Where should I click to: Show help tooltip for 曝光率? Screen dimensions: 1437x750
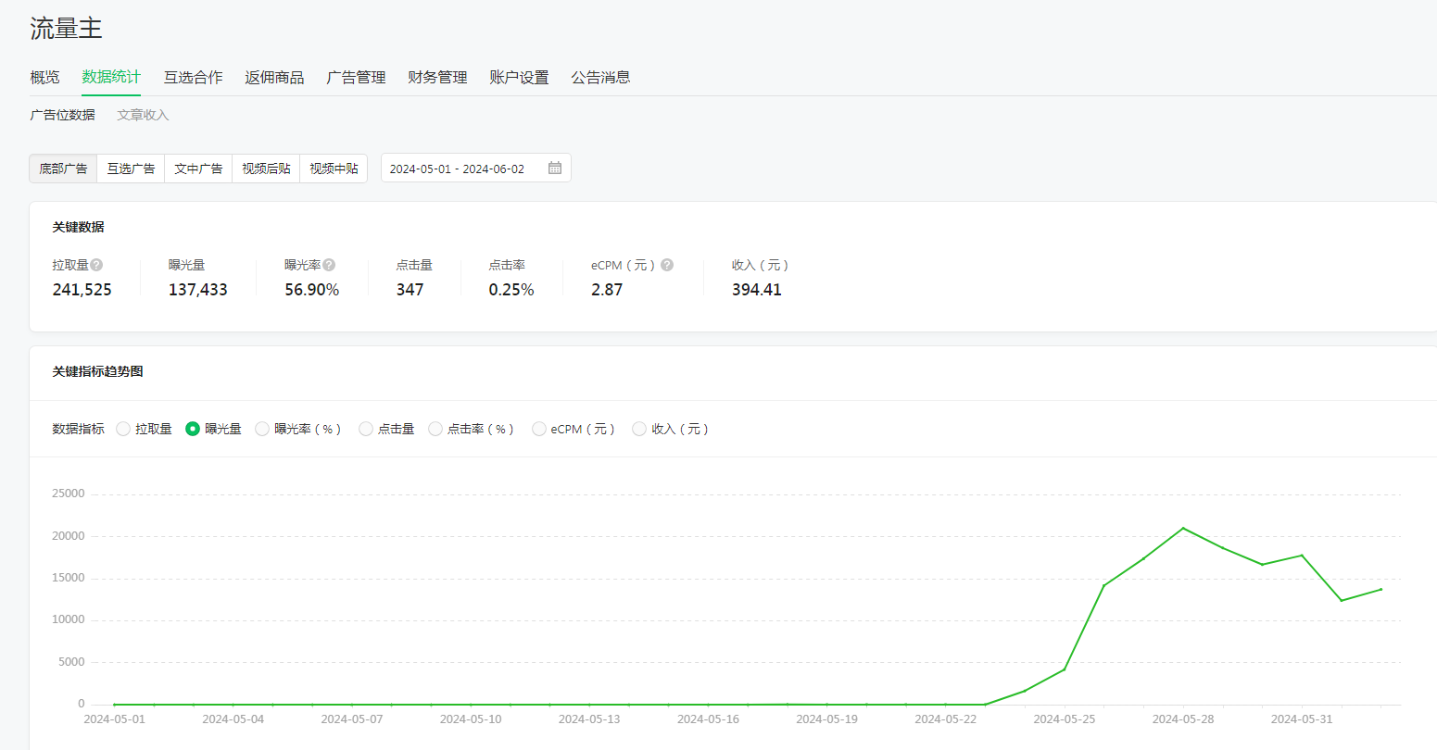click(x=329, y=265)
